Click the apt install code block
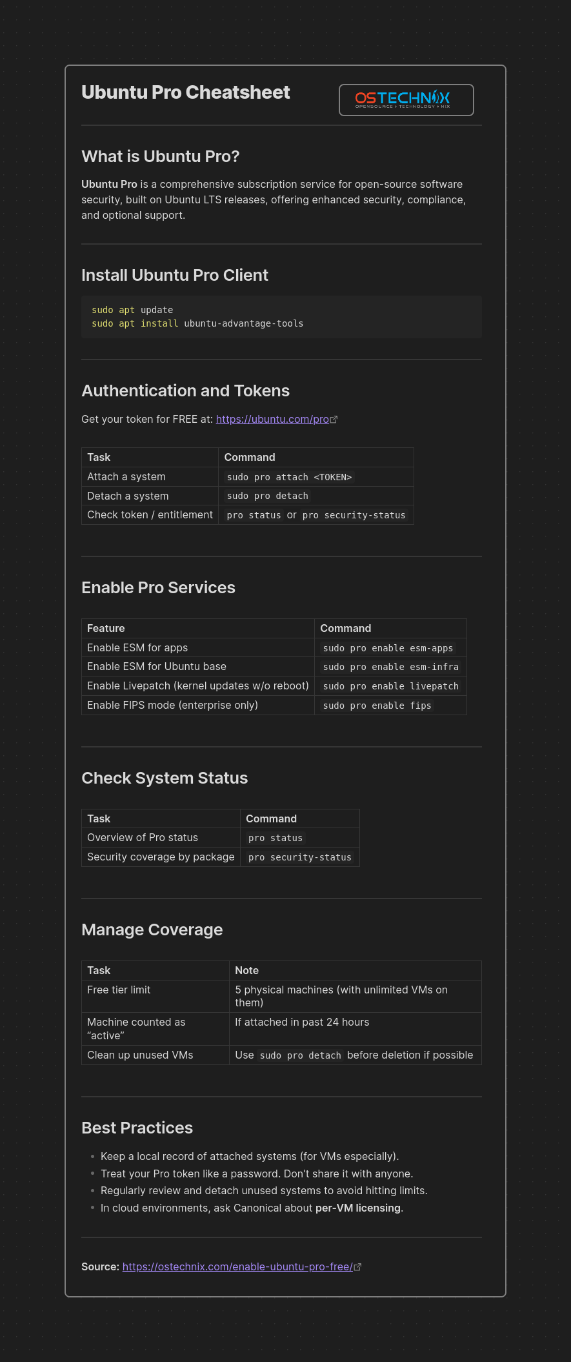The height and width of the screenshot is (1362, 571). tap(281, 317)
